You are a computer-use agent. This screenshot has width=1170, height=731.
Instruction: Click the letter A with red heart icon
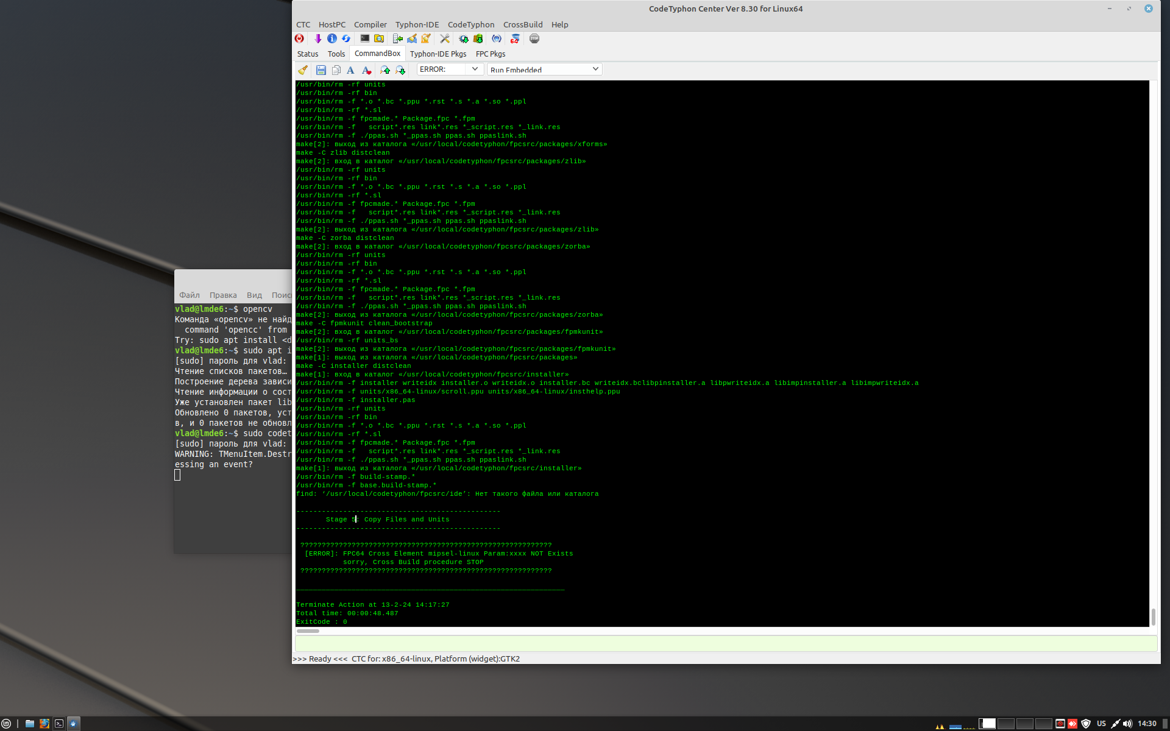pyautogui.click(x=366, y=70)
